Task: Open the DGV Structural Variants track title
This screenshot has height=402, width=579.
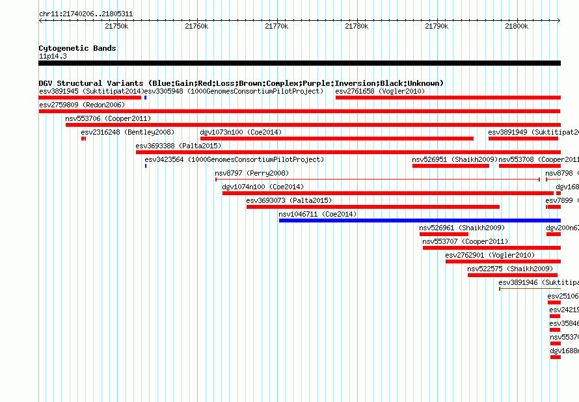Action: (241, 83)
